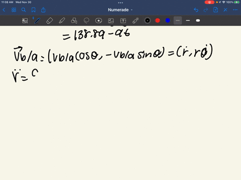Tap the battery status indicator
The height and width of the screenshot is (180, 241).
point(237,2)
